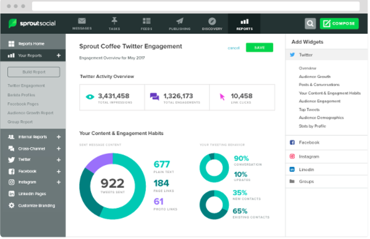This screenshot has height=239, width=370.
Task: Click the sidebar Instagram camera icon
Action: [x=11, y=182]
